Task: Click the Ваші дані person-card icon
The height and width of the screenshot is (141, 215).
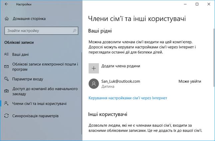Action: coord(6,54)
